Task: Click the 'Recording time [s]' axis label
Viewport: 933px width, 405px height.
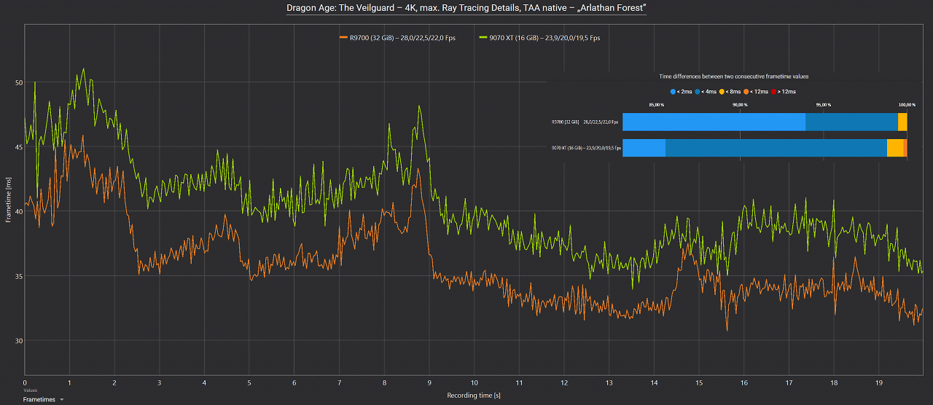Action: point(474,395)
